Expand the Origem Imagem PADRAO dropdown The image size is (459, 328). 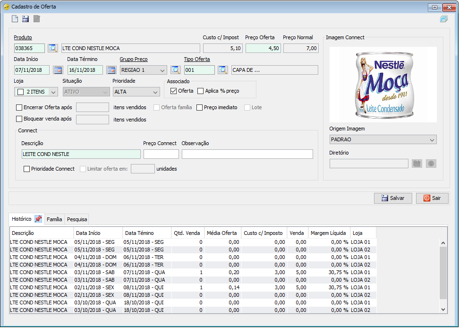coord(383,140)
